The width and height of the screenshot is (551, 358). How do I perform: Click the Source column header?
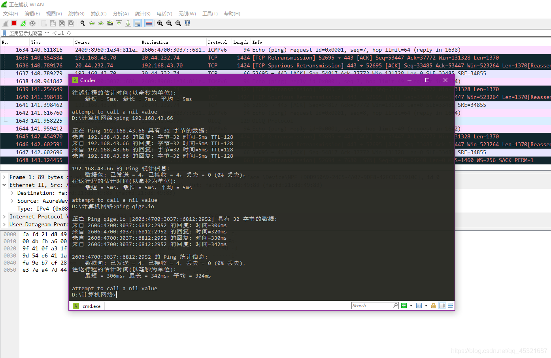[x=107, y=42]
